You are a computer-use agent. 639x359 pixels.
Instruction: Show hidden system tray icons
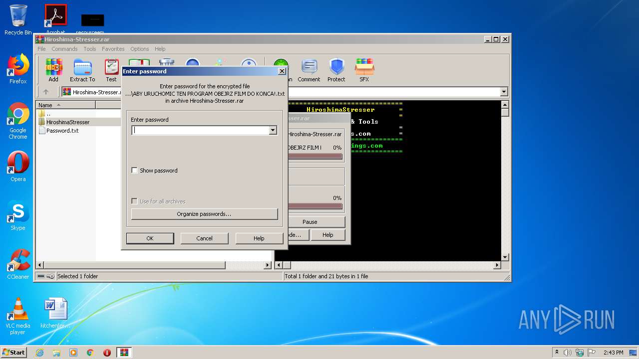tap(557, 353)
